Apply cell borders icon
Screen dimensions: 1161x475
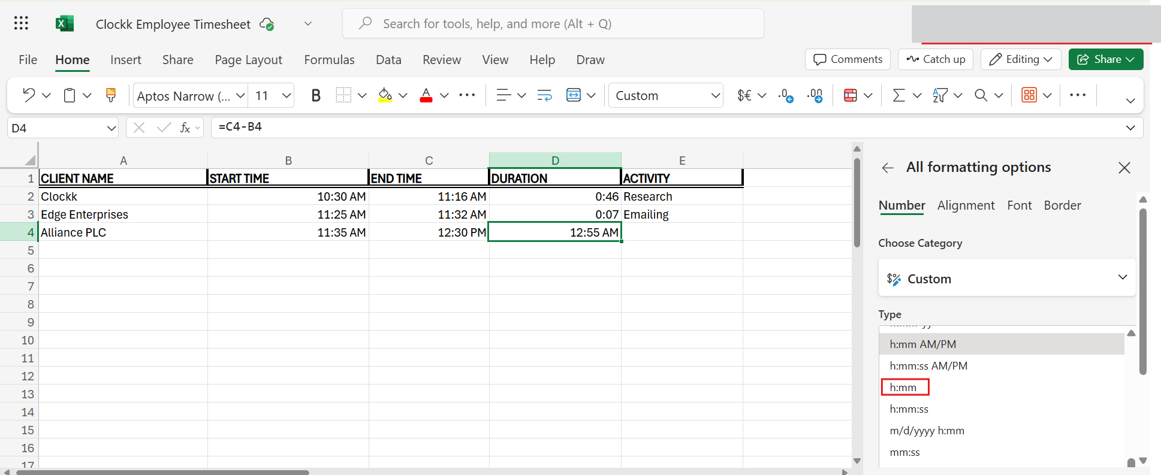pos(343,95)
